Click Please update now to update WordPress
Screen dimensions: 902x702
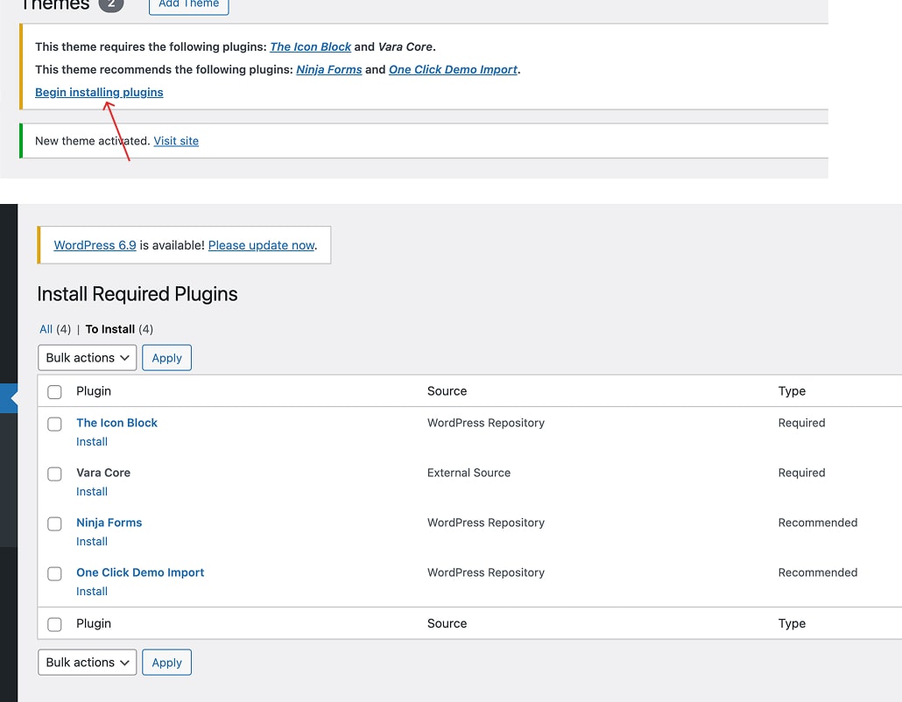click(261, 245)
